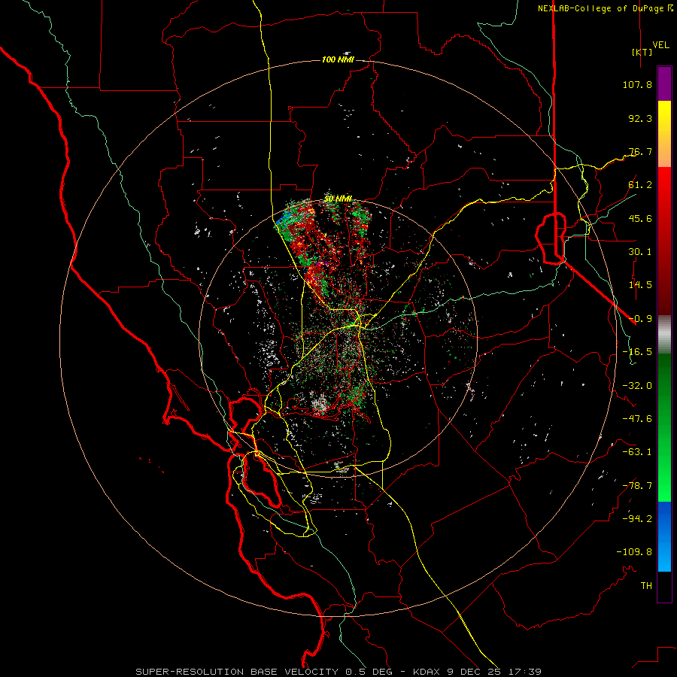The height and width of the screenshot is (677, 677).
Task: Pick the blue segment of the color bar
Action: 664,536
